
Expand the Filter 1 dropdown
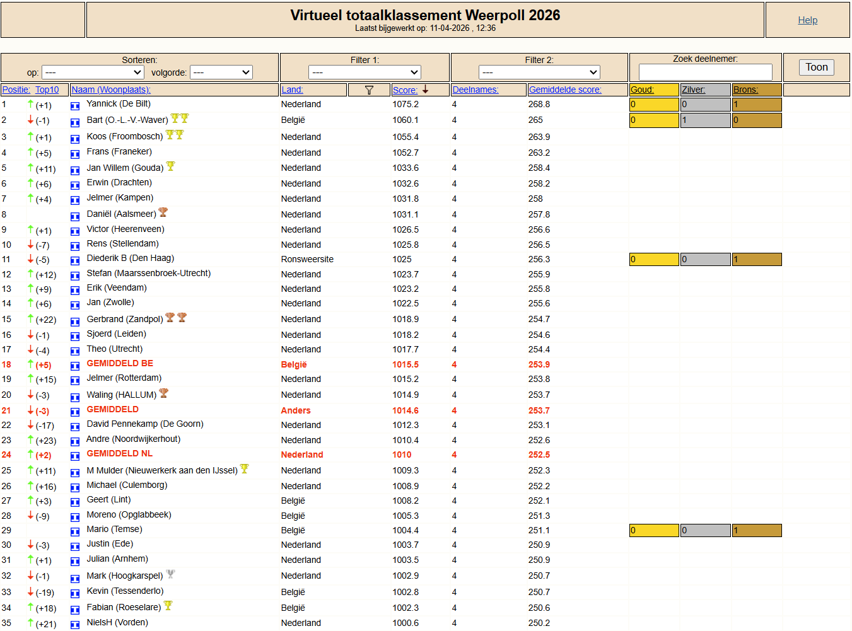365,72
